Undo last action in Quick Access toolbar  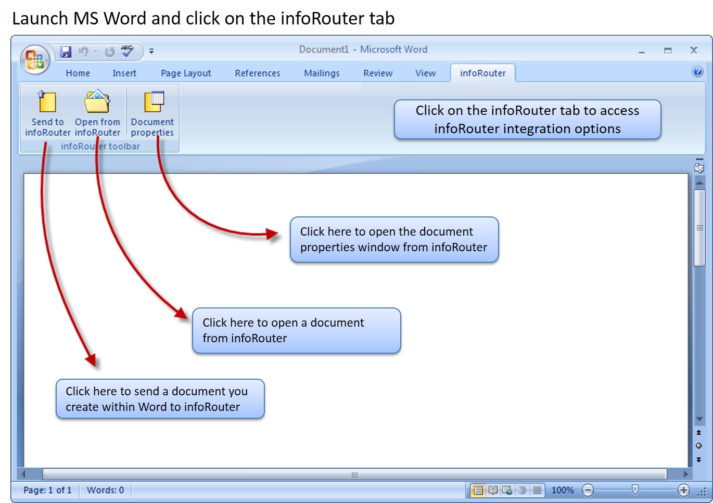tap(83, 51)
